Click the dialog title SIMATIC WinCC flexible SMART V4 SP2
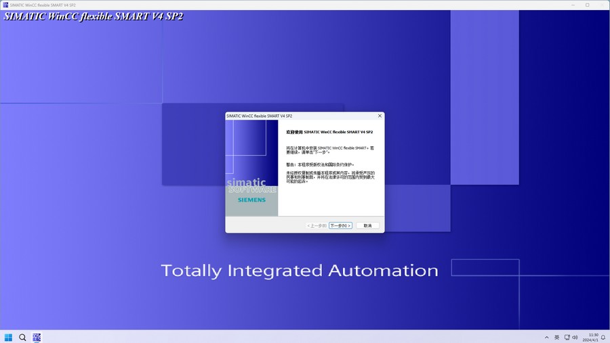Viewport: 610px width, 343px height. [260, 116]
